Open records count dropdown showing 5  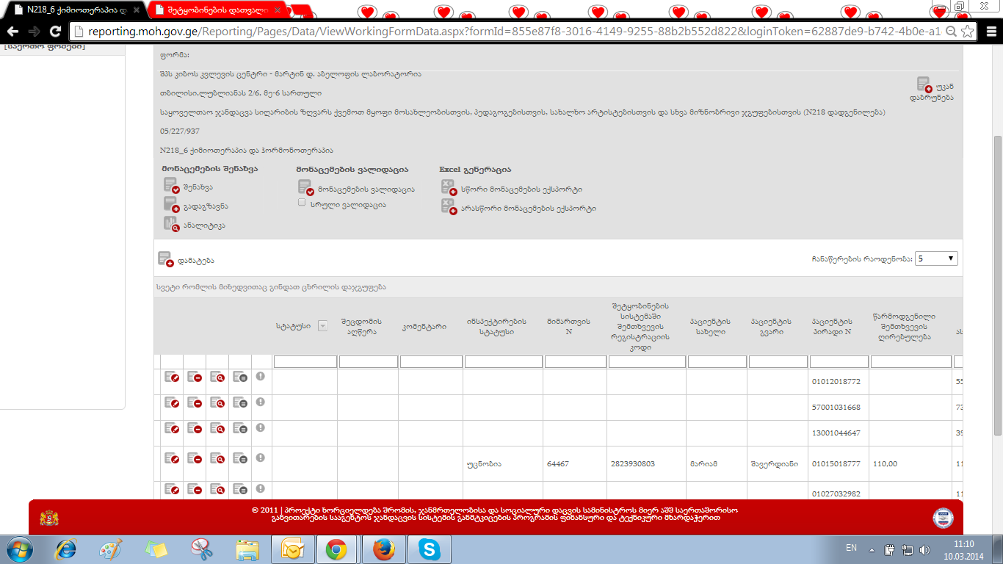[x=936, y=258]
